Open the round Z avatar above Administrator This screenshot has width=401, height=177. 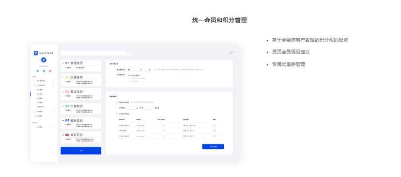pyautogui.click(x=44, y=60)
